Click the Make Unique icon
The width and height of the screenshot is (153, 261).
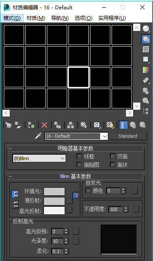pyautogui.click(x=71, y=125)
